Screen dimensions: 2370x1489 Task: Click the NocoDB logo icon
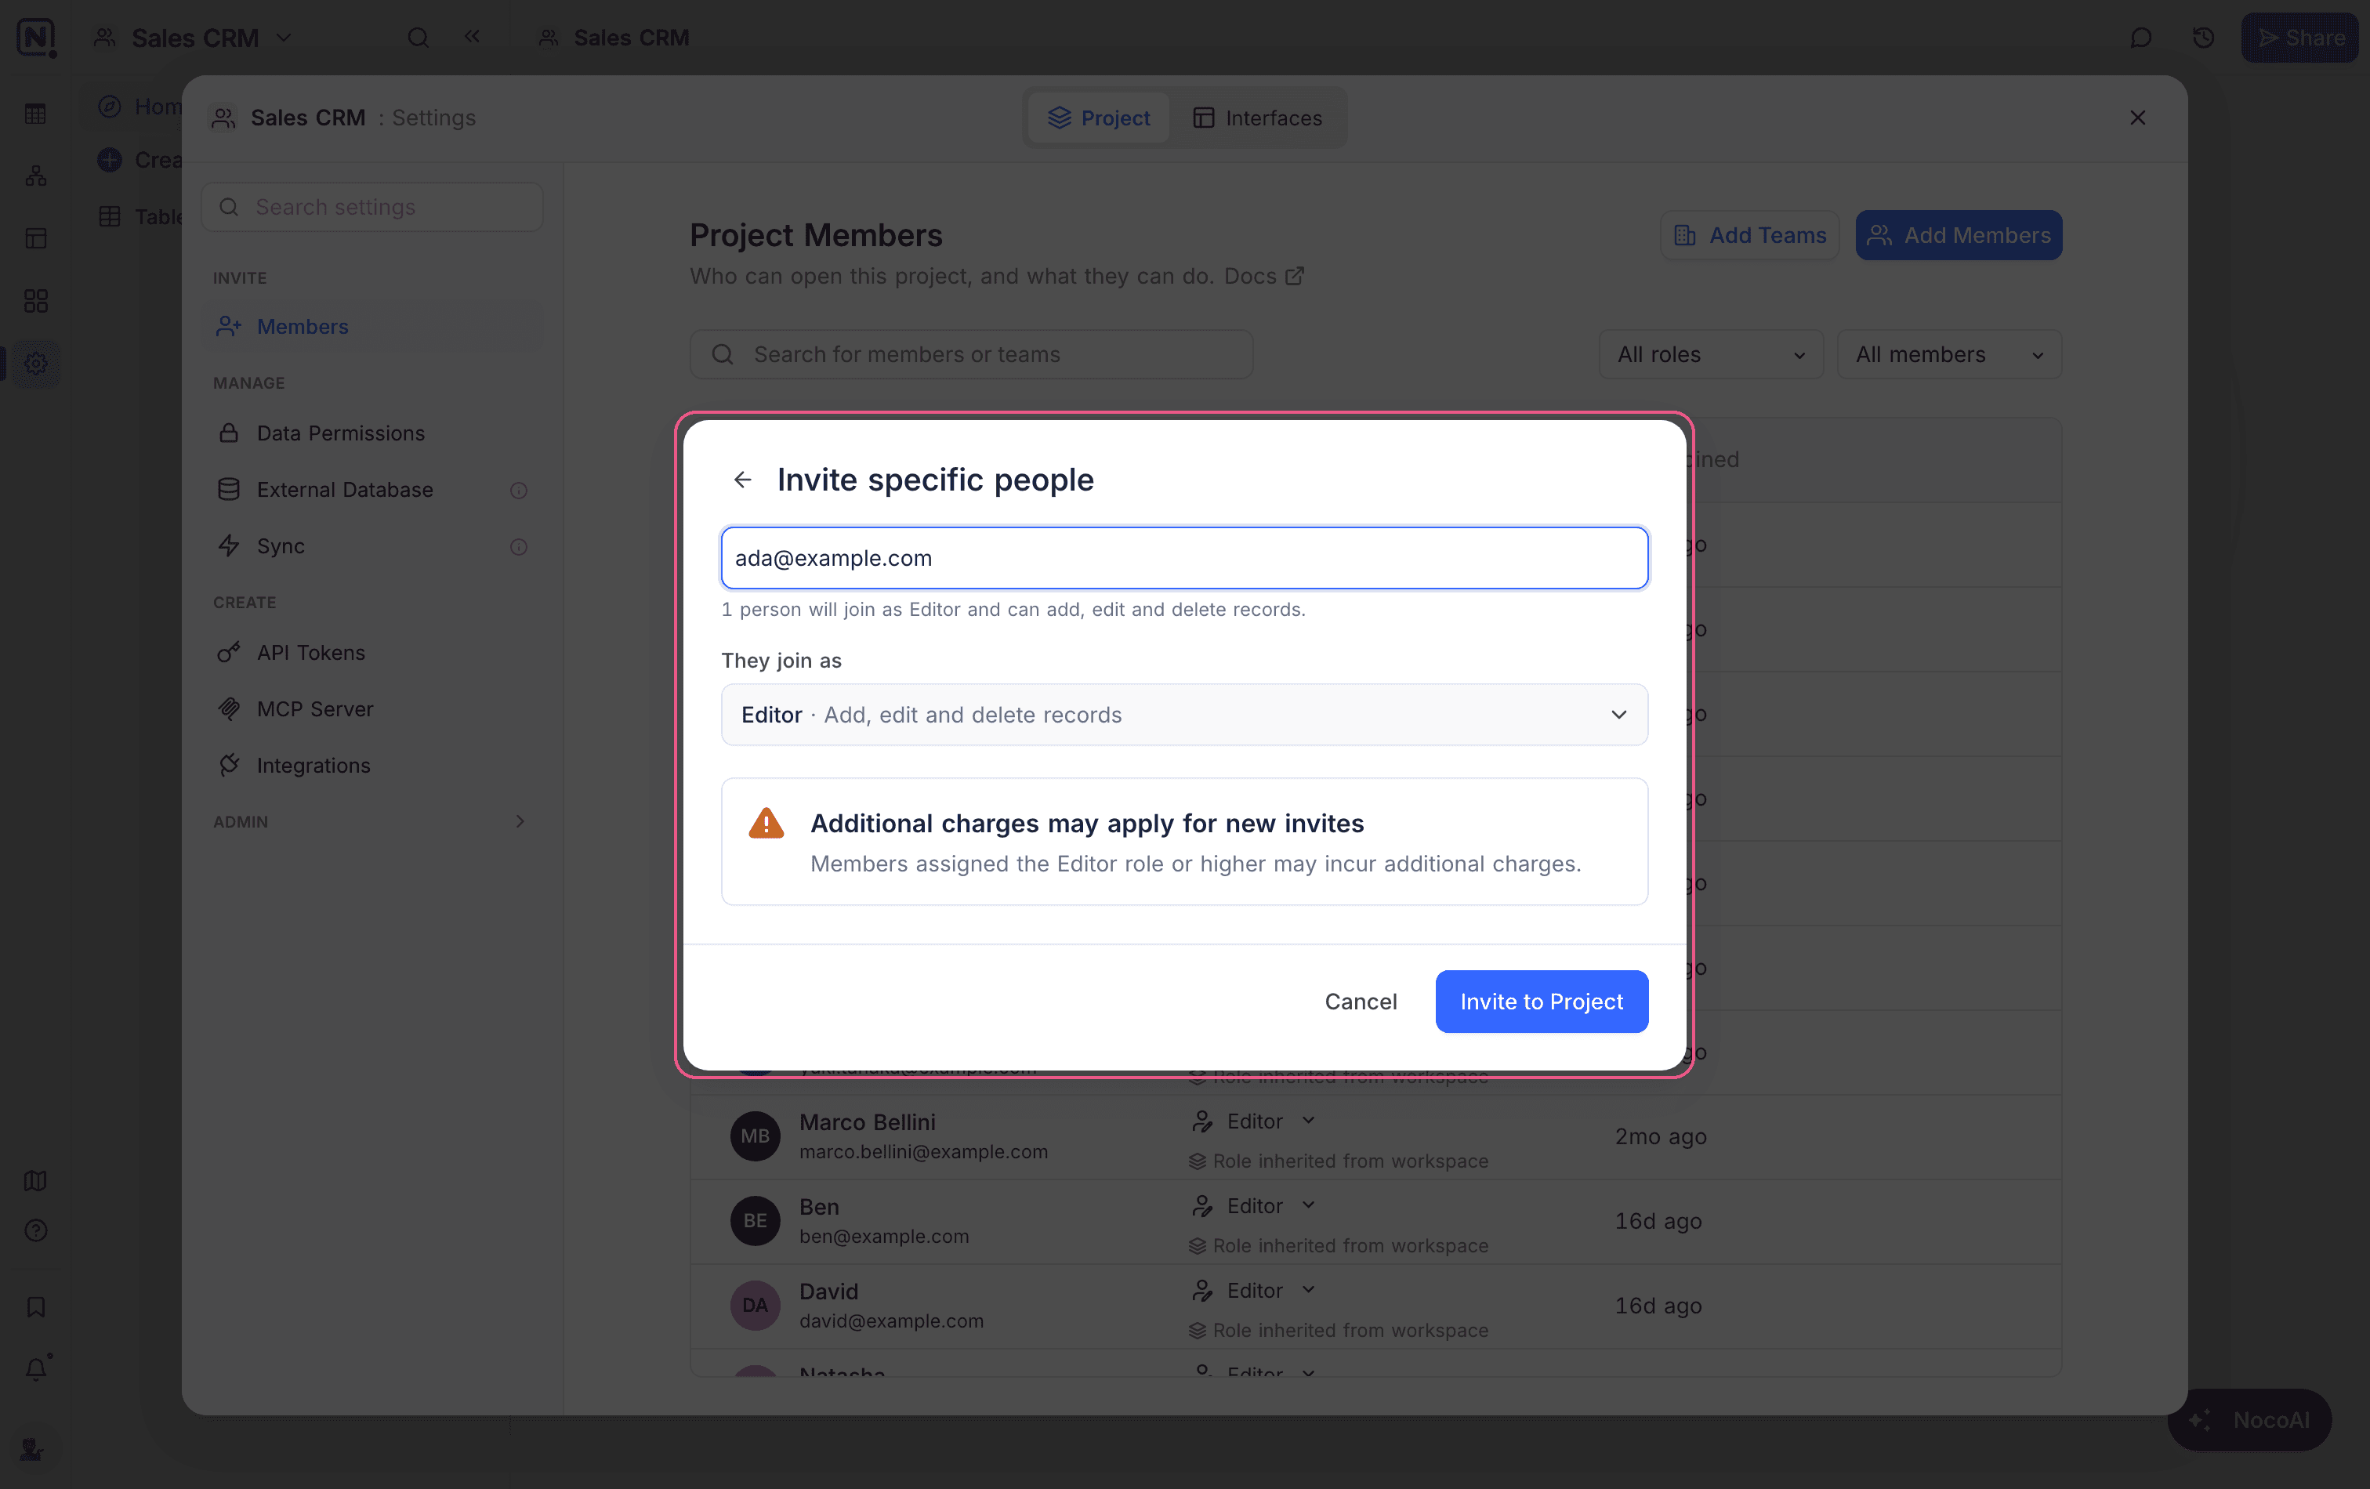point(36,38)
